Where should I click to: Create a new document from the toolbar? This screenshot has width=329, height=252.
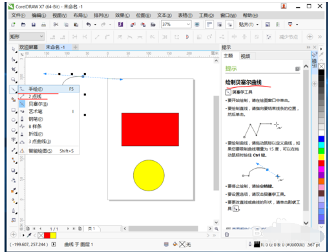(14, 25)
